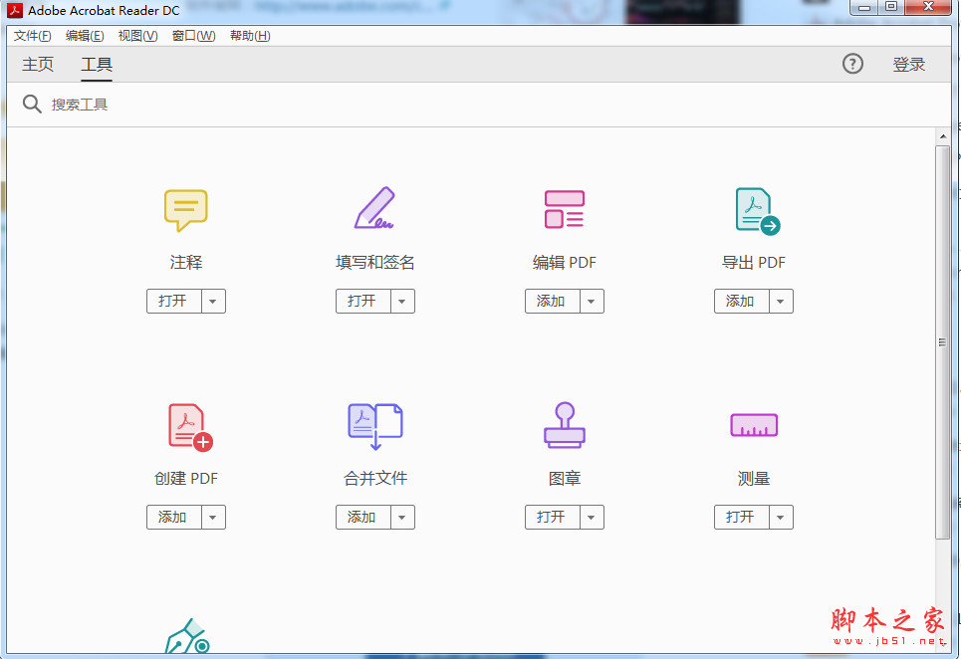Click the partially visible certificate pen icon
The image size is (961, 659).
pyautogui.click(x=187, y=636)
